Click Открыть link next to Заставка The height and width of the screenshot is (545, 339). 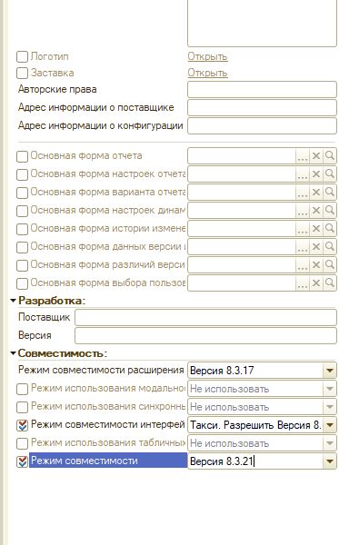click(207, 73)
